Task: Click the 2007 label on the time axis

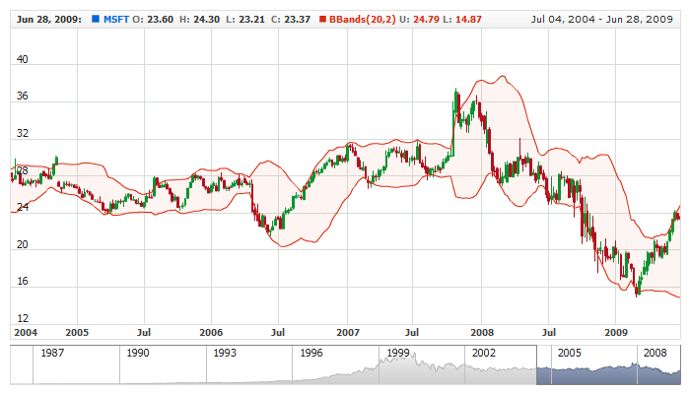Action: click(x=347, y=333)
